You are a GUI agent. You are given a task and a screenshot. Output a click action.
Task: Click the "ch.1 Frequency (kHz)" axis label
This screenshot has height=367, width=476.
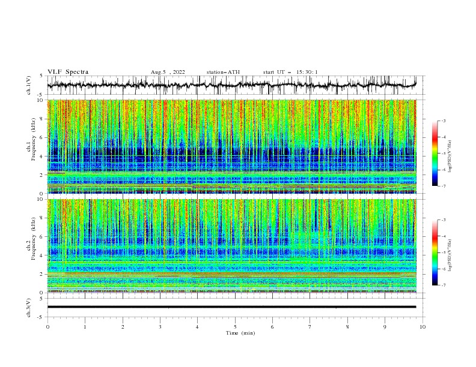click(x=31, y=138)
